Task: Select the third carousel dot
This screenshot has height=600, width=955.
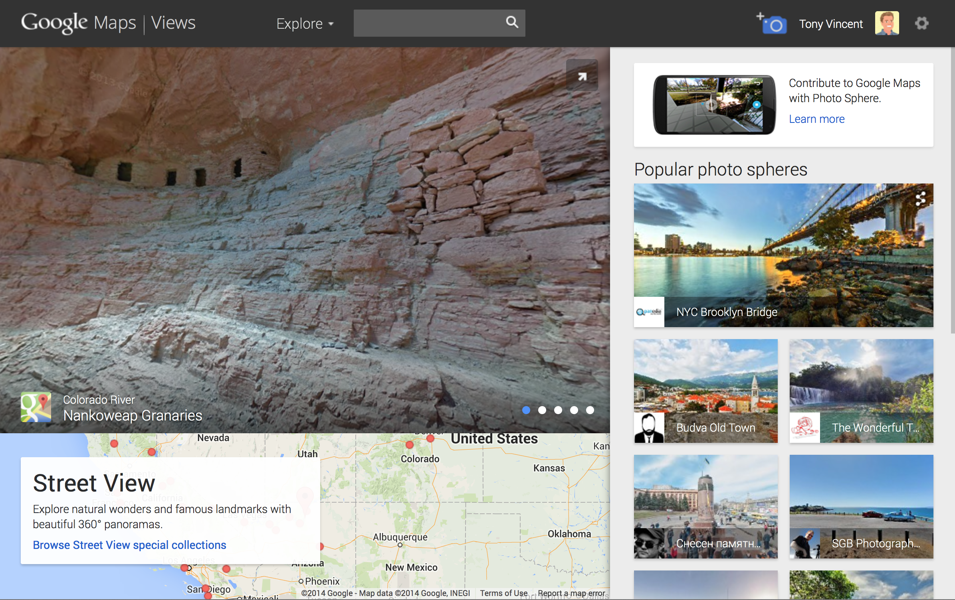Action: pos(558,410)
